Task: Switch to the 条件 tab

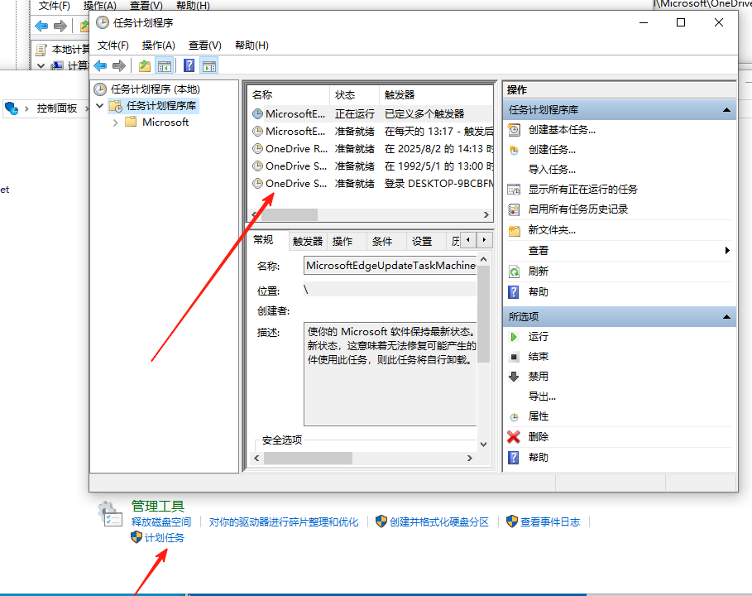Action: tap(382, 241)
